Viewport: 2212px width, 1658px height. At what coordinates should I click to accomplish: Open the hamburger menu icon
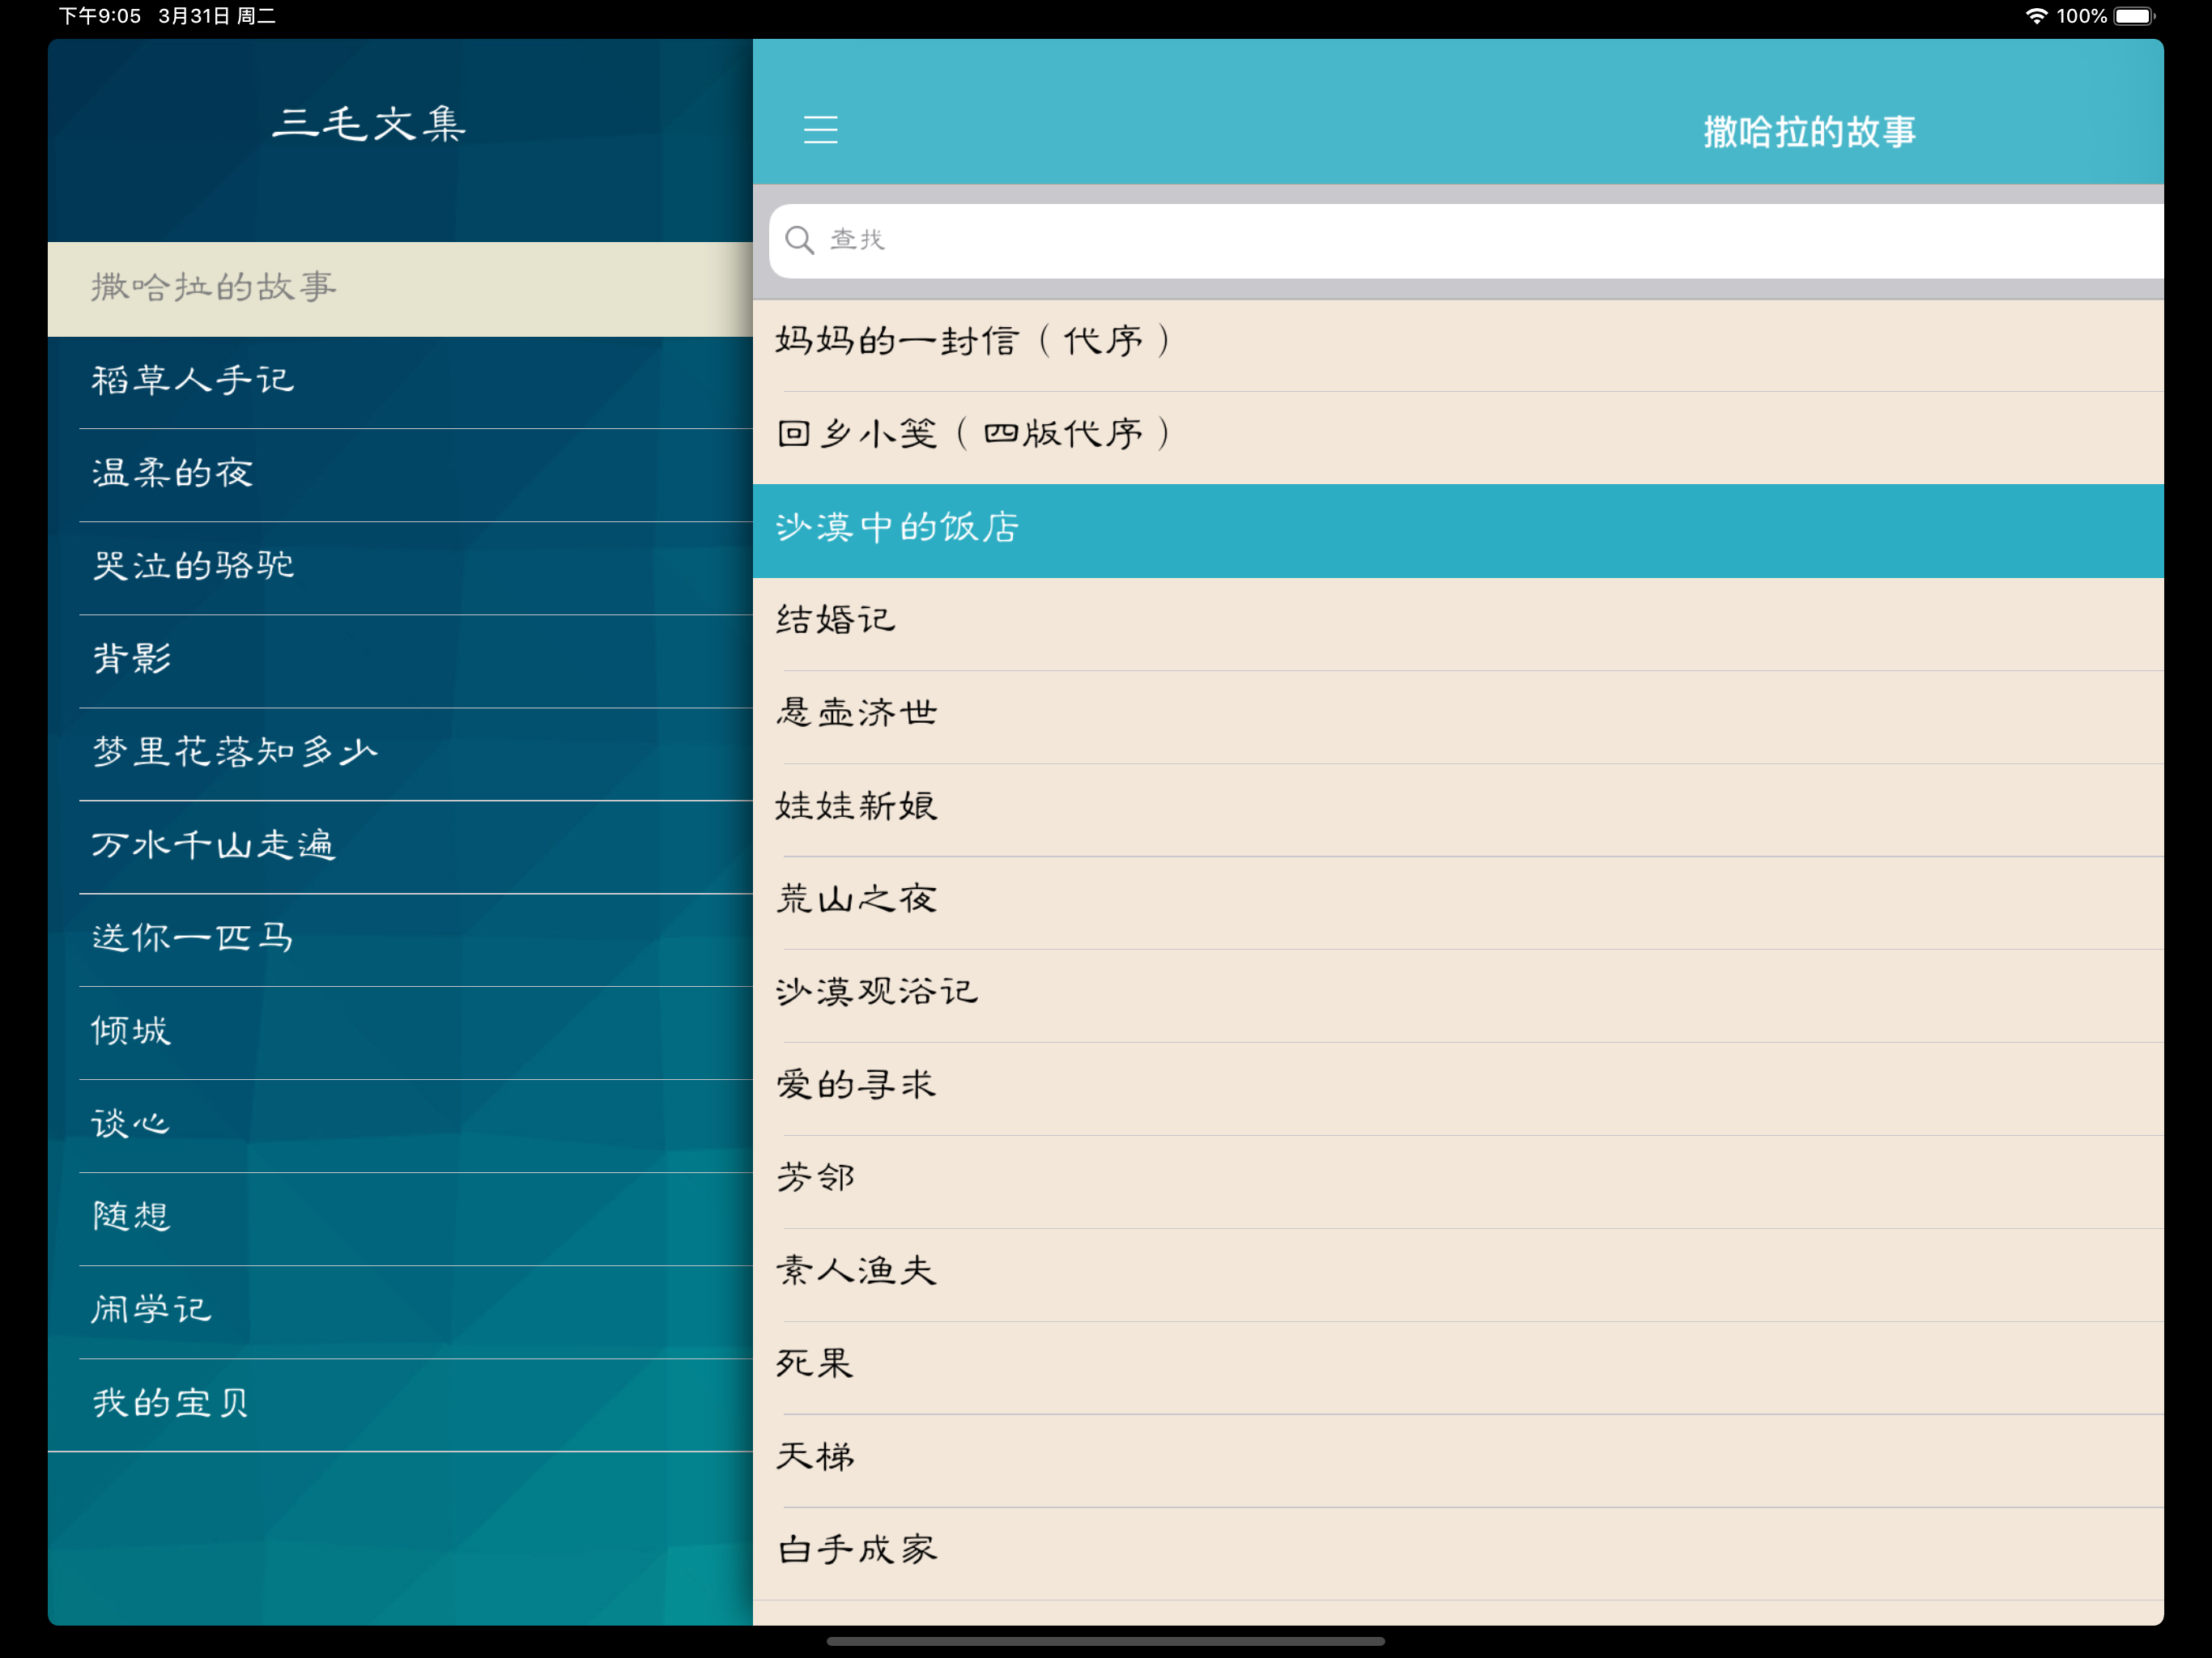[x=820, y=130]
